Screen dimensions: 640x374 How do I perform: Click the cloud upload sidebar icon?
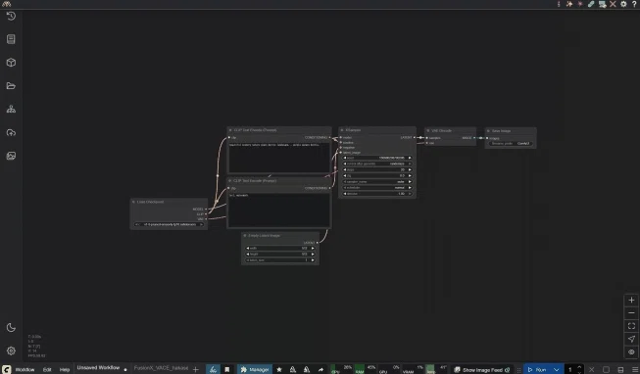(11, 132)
